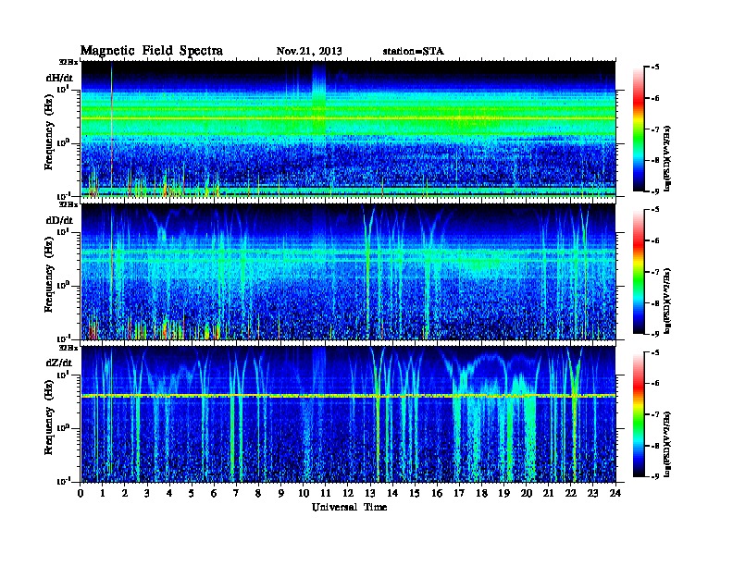Click hour tick label "18" on time axis
This screenshot has width=733, height=566.
coord(481,494)
